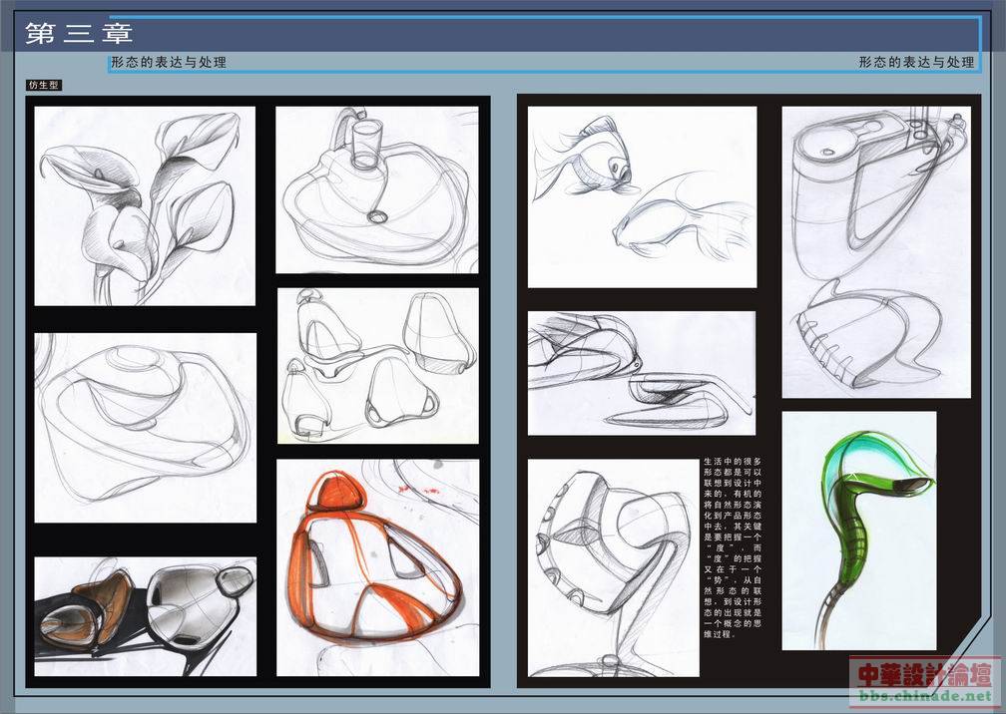The image size is (1006, 714).
Task: Click the tall appliance sketch at top right
Action: click(875, 252)
